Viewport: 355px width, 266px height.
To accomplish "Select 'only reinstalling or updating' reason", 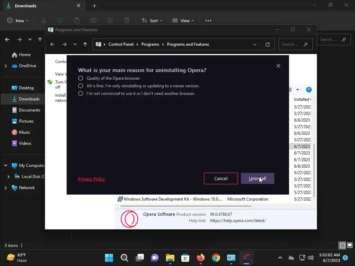I will 80,86.
